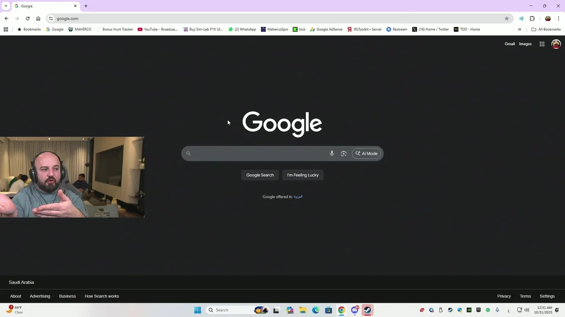Screen dimensions: 565x317
Task: Bookmark this tab with the star icon
Action: 507,18
